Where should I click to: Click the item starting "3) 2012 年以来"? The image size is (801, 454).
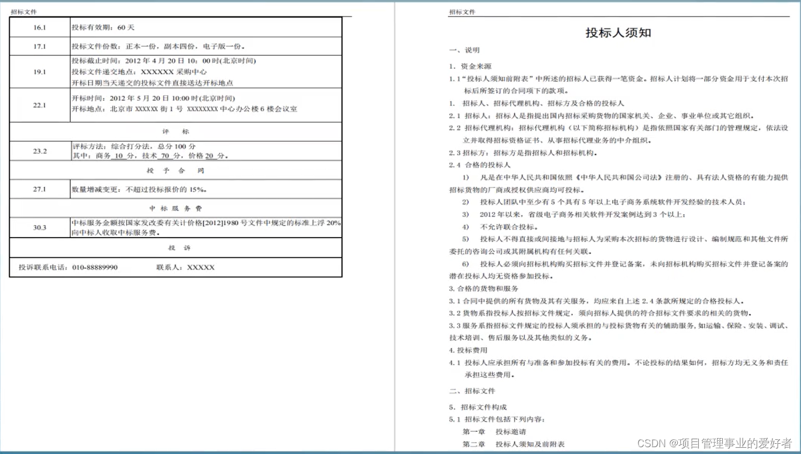coord(575,214)
